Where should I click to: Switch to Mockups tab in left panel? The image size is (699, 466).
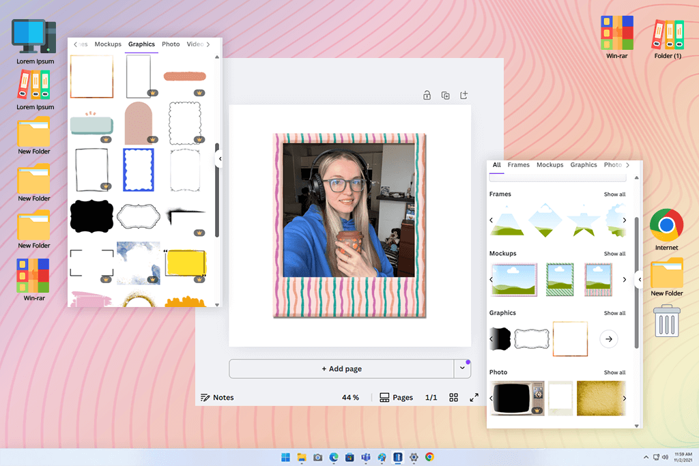point(108,44)
